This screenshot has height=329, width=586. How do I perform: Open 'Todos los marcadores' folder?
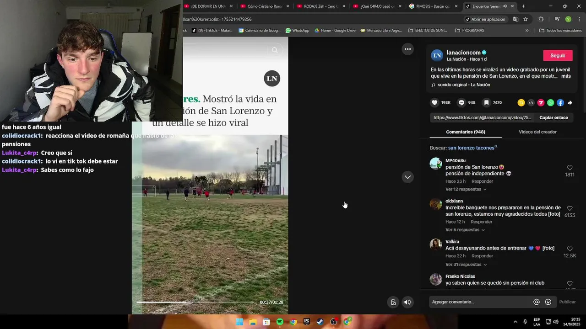coord(560,31)
